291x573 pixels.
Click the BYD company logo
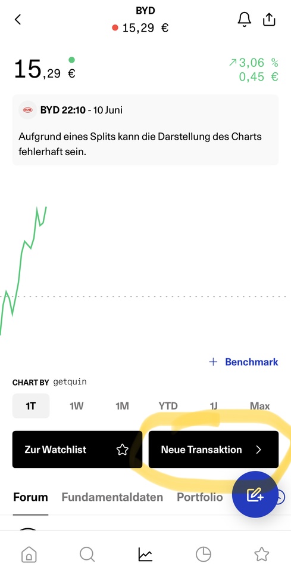pyautogui.click(x=28, y=110)
